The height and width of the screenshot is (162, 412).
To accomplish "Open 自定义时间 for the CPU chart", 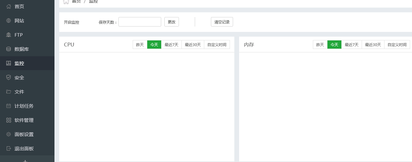I will (x=217, y=45).
